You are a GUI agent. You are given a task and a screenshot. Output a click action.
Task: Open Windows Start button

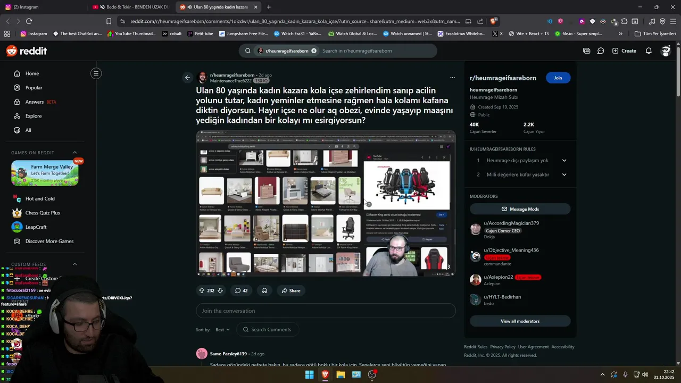point(309,374)
